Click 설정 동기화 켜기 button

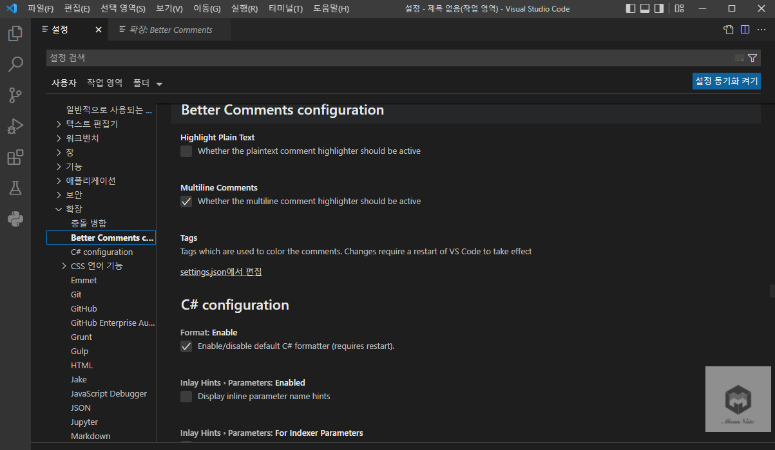[x=727, y=81]
